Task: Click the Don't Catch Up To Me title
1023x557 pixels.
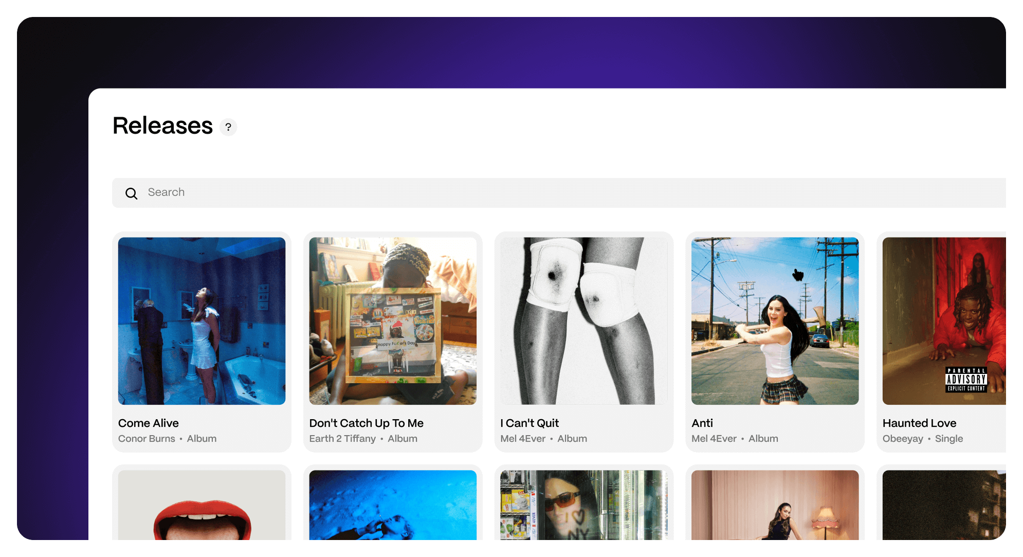Action: 366,423
